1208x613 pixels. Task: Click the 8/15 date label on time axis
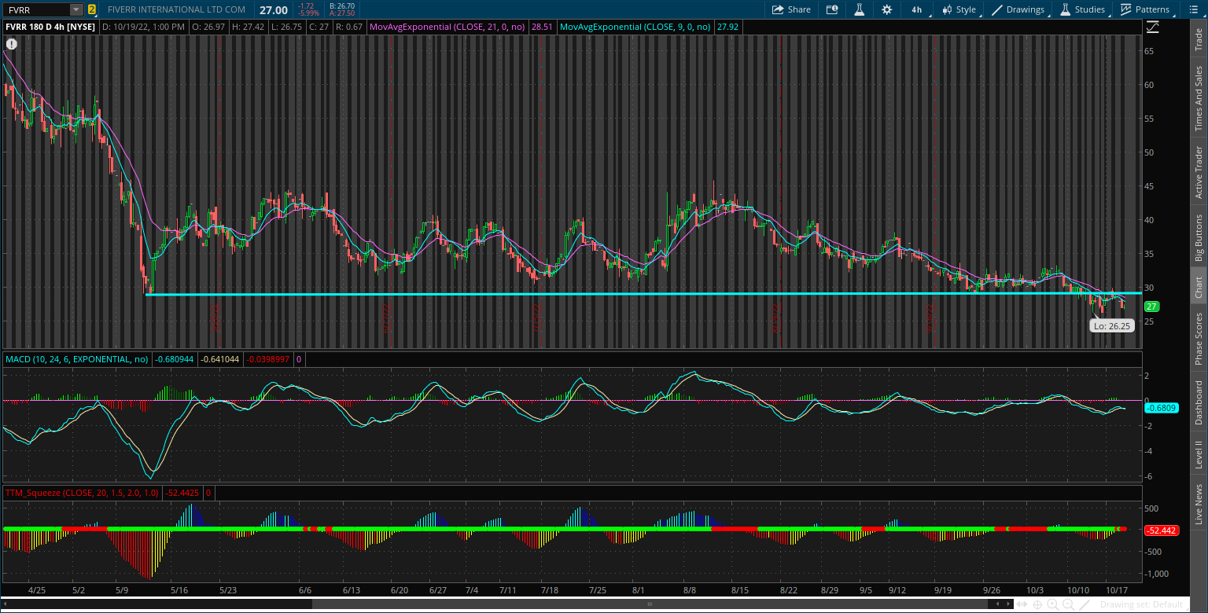pos(739,589)
